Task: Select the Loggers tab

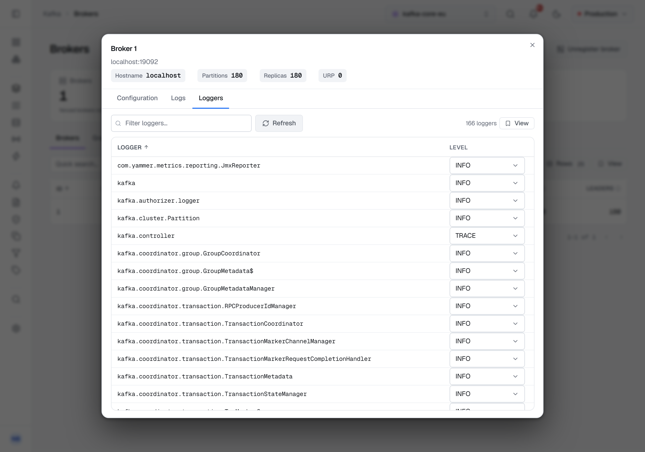Action: coord(211,98)
